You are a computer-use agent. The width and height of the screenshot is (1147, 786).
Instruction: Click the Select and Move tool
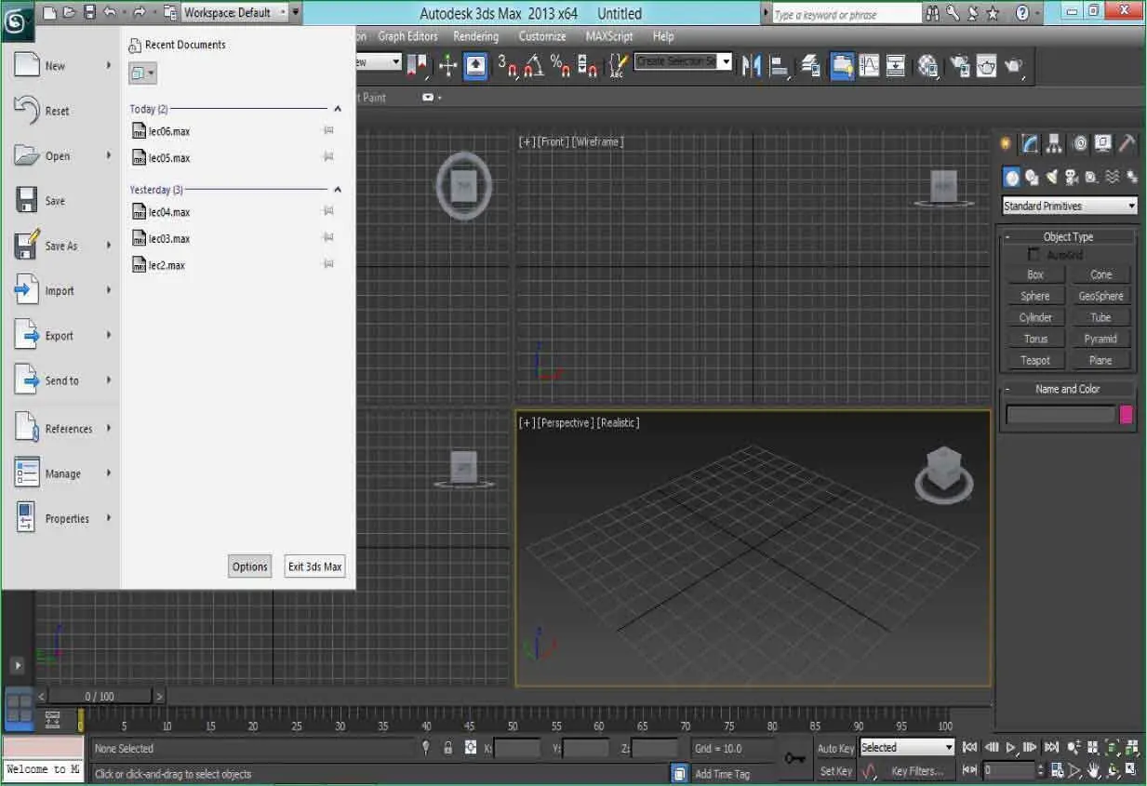point(447,65)
